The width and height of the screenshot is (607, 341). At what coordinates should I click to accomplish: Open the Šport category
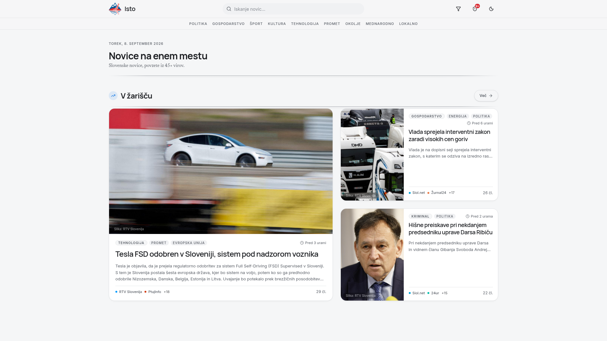click(256, 24)
